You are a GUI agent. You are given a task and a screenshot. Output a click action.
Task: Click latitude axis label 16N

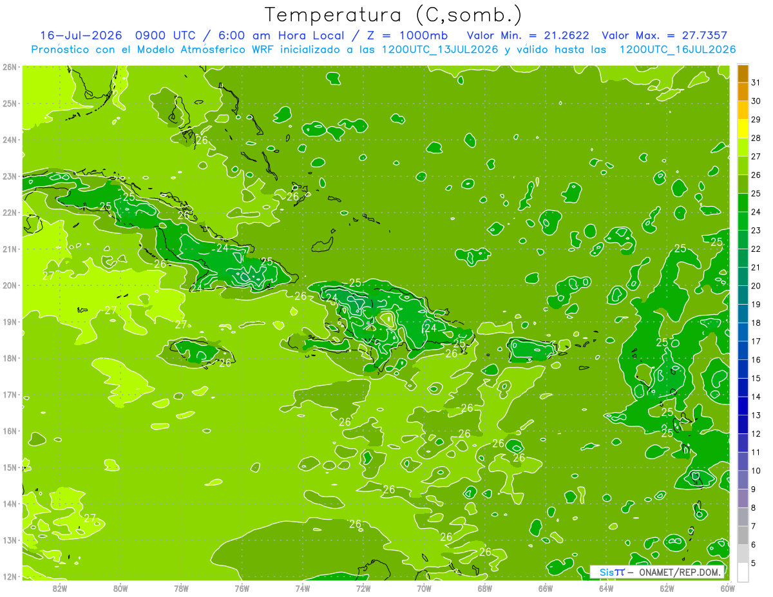point(9,431)
